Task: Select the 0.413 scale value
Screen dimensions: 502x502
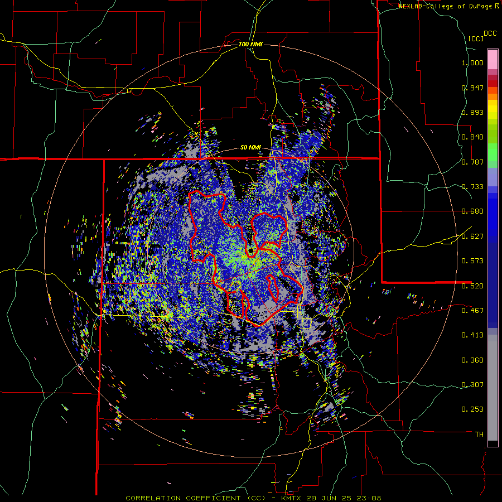Action: [472, 335]
